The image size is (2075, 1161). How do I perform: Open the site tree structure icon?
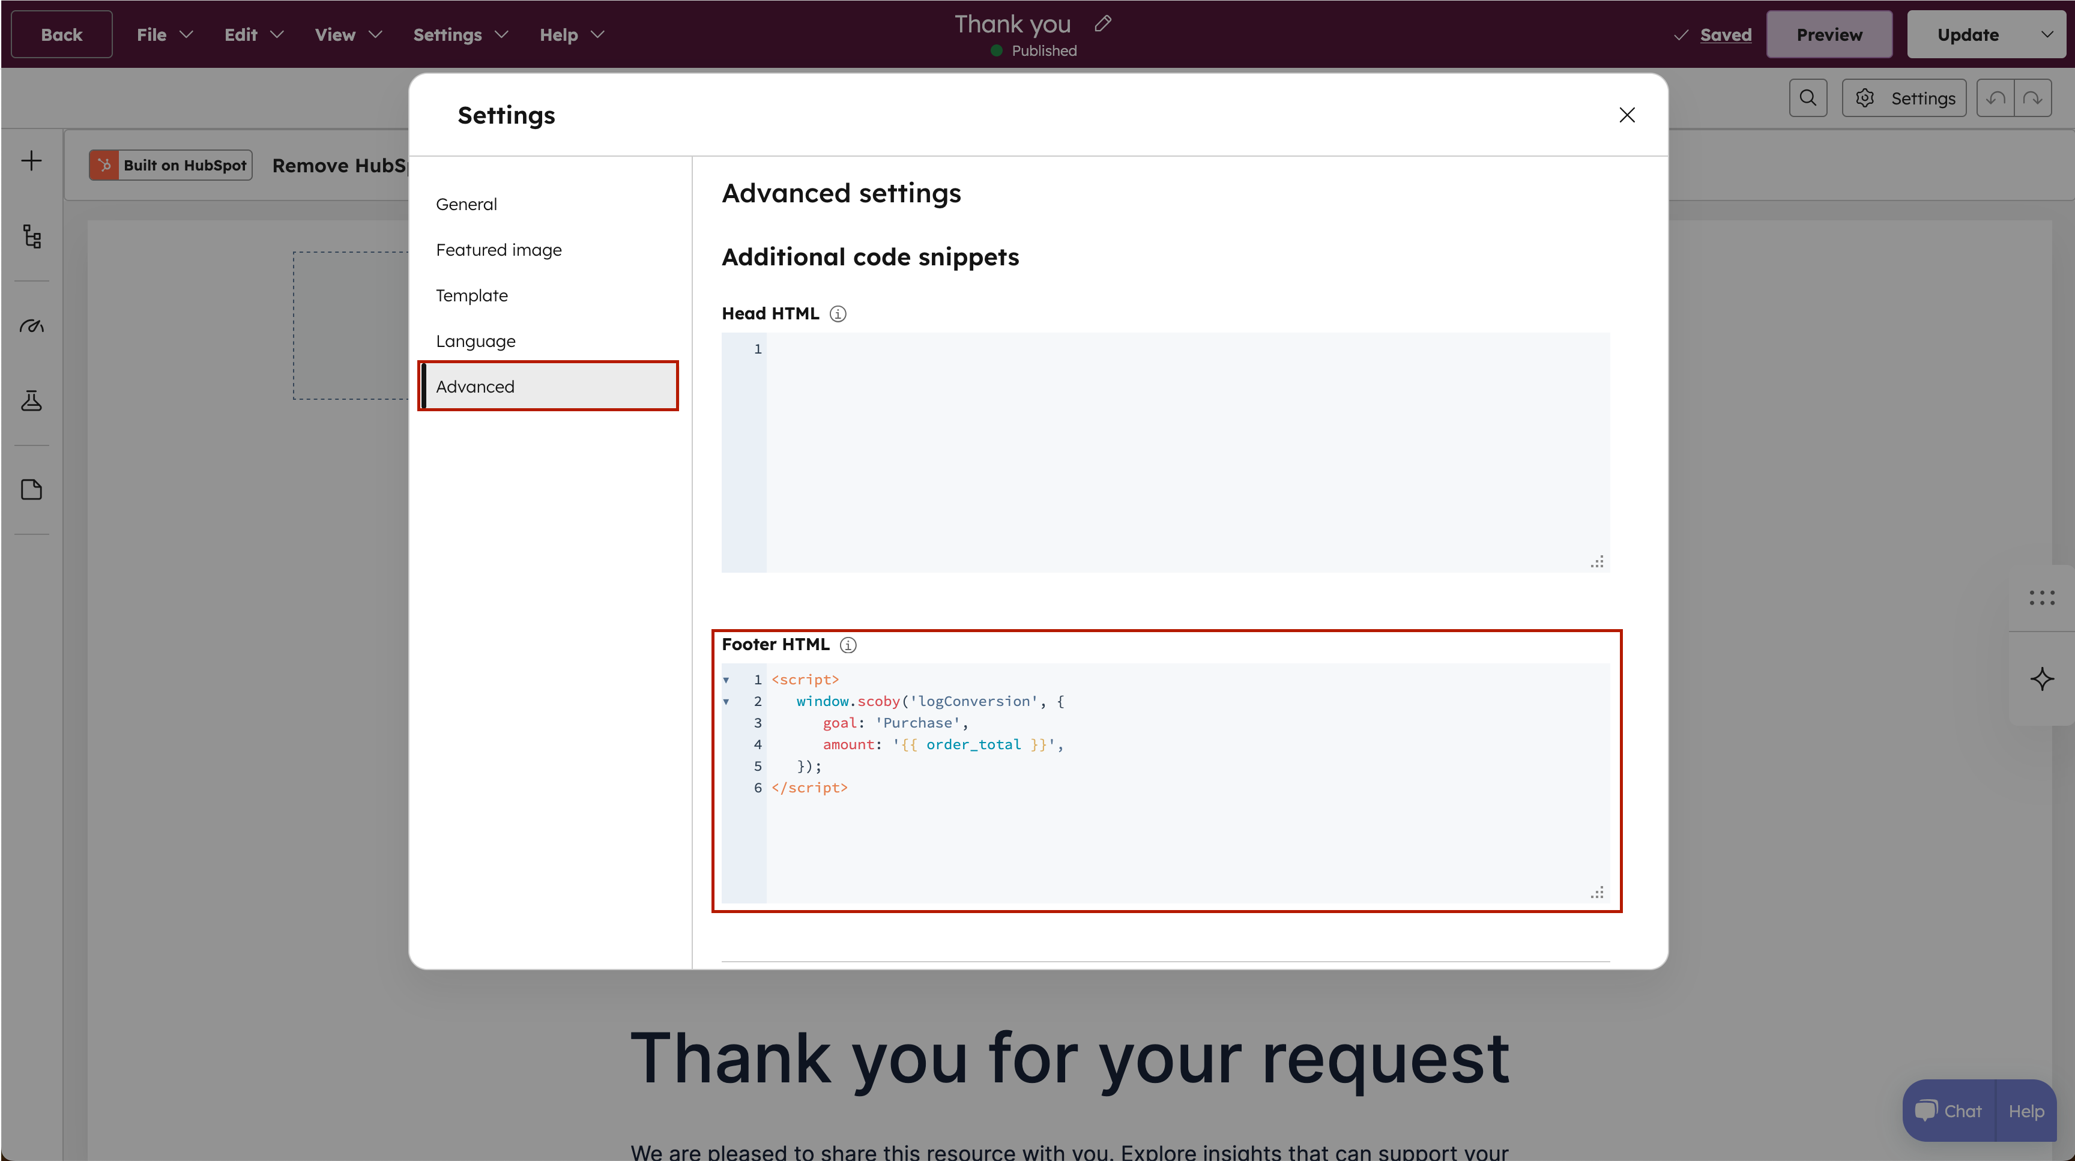[31, 236]
